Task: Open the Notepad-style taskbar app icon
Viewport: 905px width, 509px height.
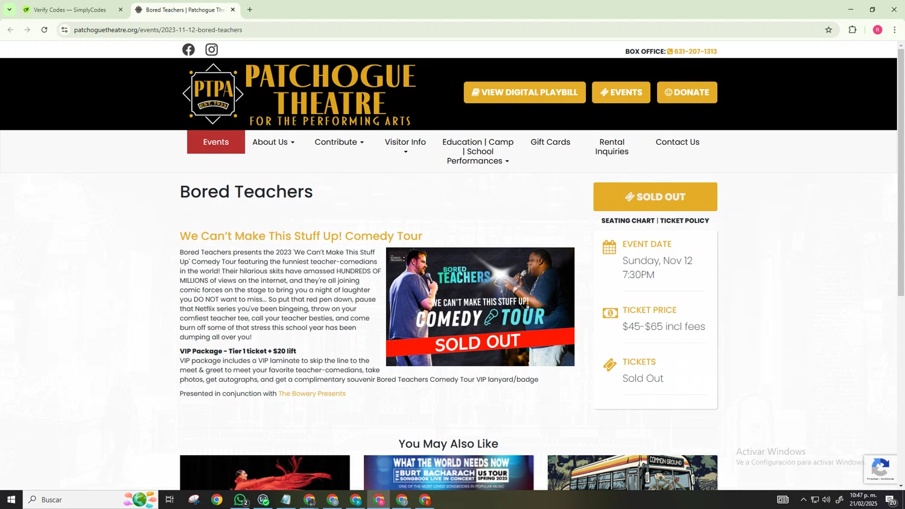Action: tap(286, 499)
